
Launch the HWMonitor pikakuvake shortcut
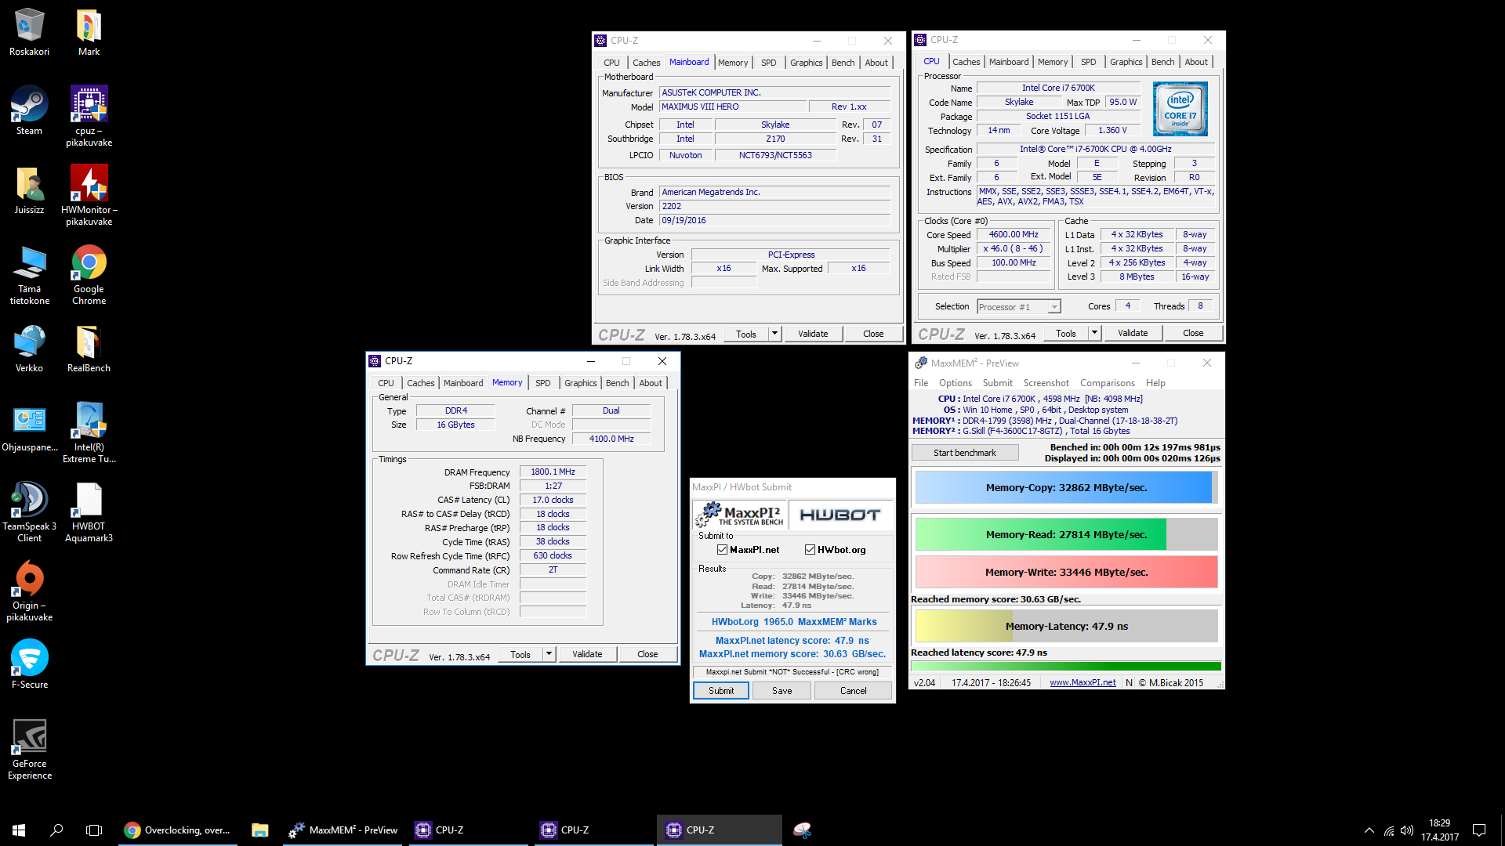[89, 195]
